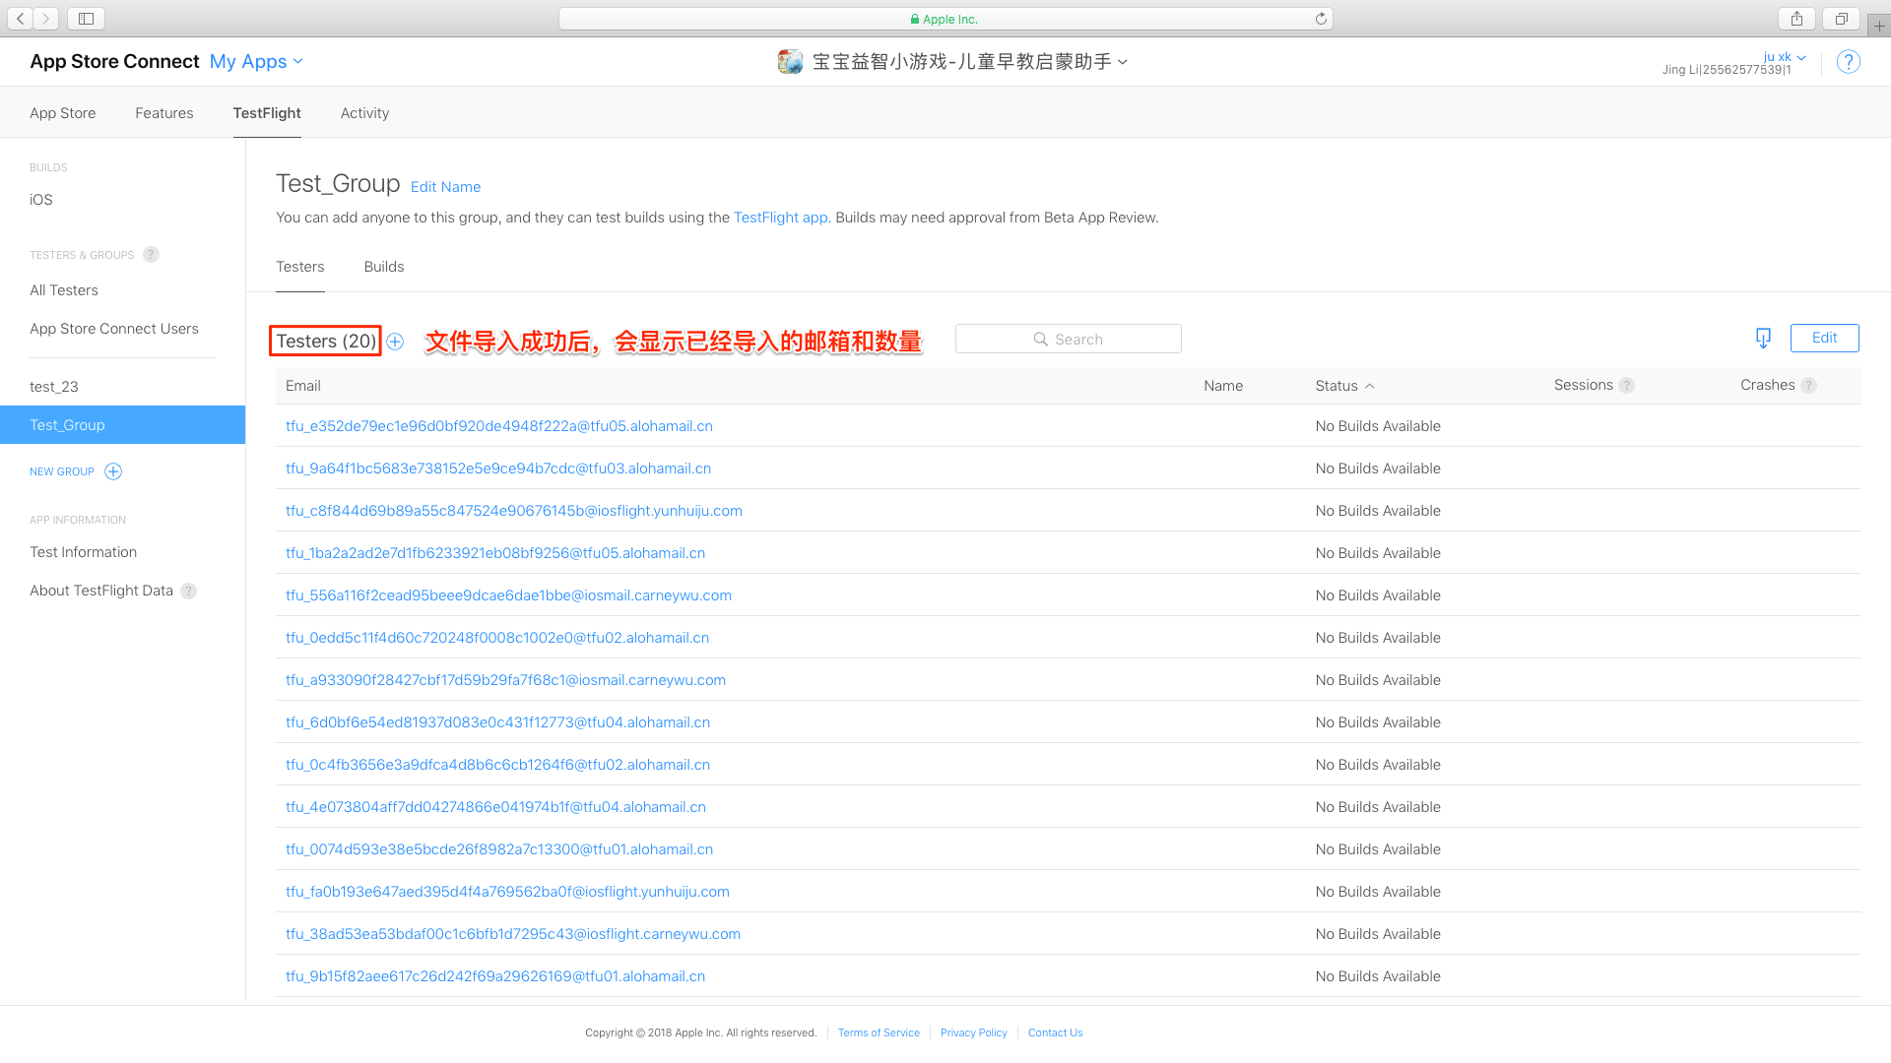The width and height of the screenshot is (1891, 1063).
Task: Click the search magnifier icon
Action: 1040,340
